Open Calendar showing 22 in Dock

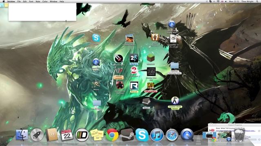(x=67, y=135)
